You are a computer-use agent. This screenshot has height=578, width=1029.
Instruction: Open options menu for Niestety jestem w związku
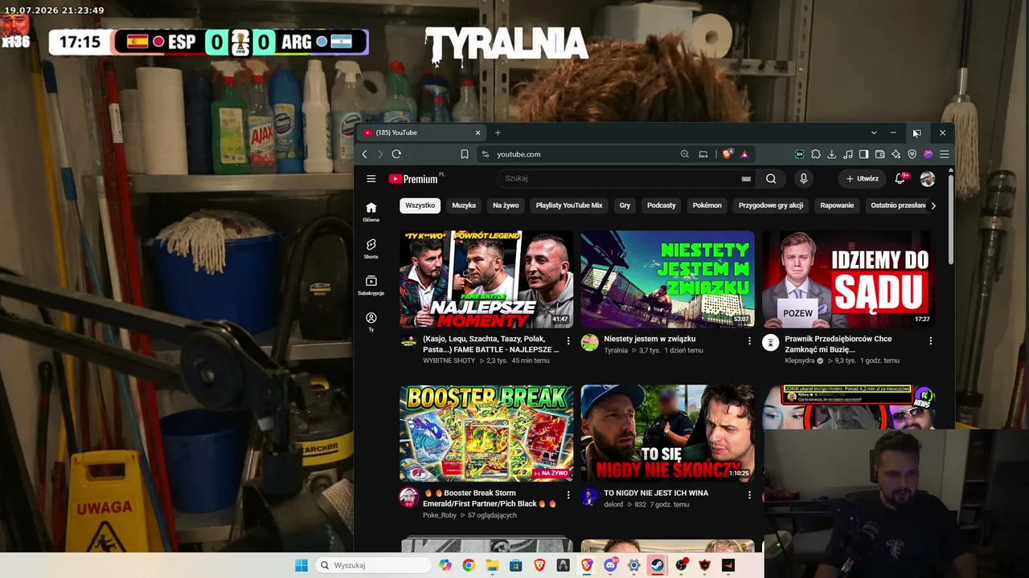pos(749,341)
